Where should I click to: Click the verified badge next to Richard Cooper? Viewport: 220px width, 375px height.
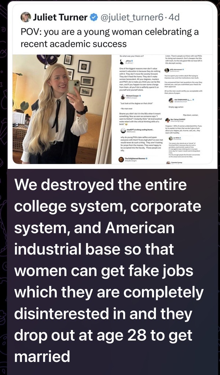coord(140,96)
